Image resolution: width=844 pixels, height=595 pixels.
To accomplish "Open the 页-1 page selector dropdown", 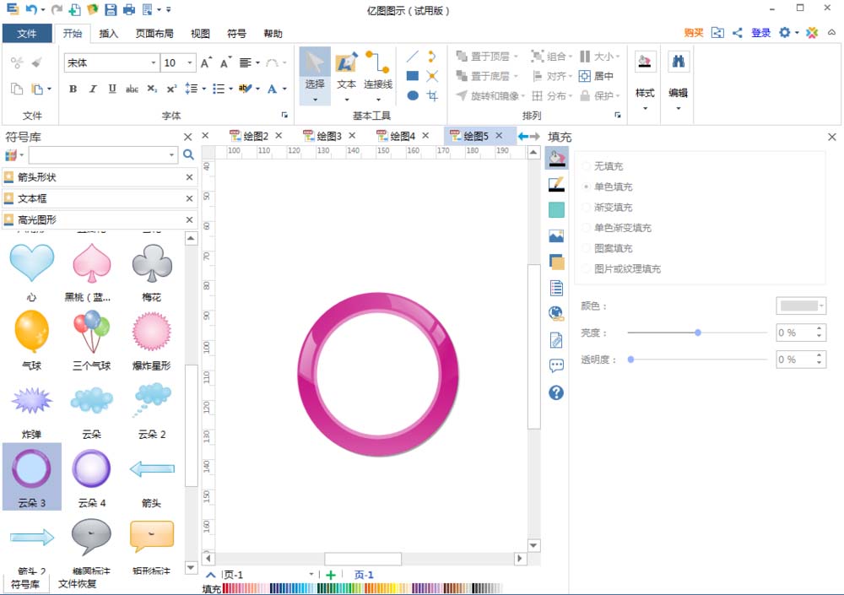I will click(311, 575).
